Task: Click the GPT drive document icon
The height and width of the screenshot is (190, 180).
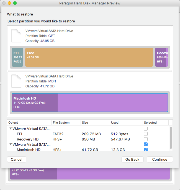Action: [x=16, y=36]
